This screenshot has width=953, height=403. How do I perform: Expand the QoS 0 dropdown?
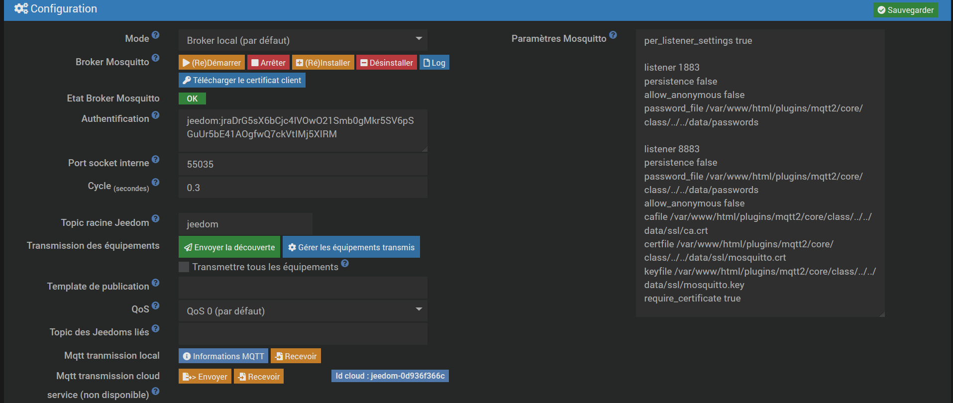click(303, 311)
